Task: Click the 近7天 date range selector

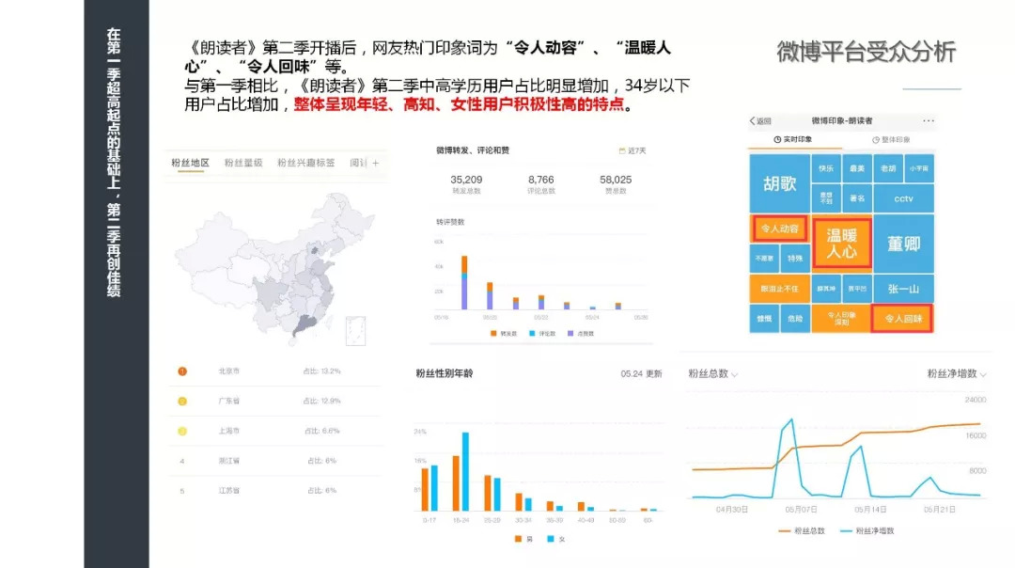Action: point(632,150)
